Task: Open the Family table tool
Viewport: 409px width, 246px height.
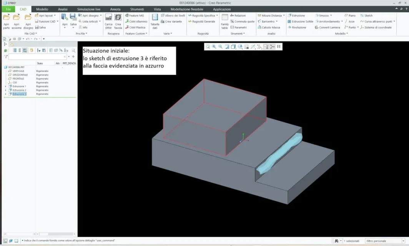Action: coord(224,22)
